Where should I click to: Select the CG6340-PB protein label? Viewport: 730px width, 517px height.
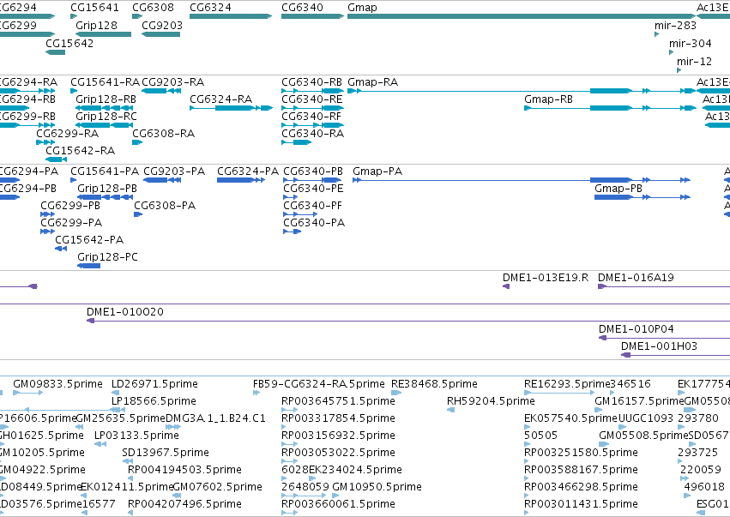[x=313, y=171]
